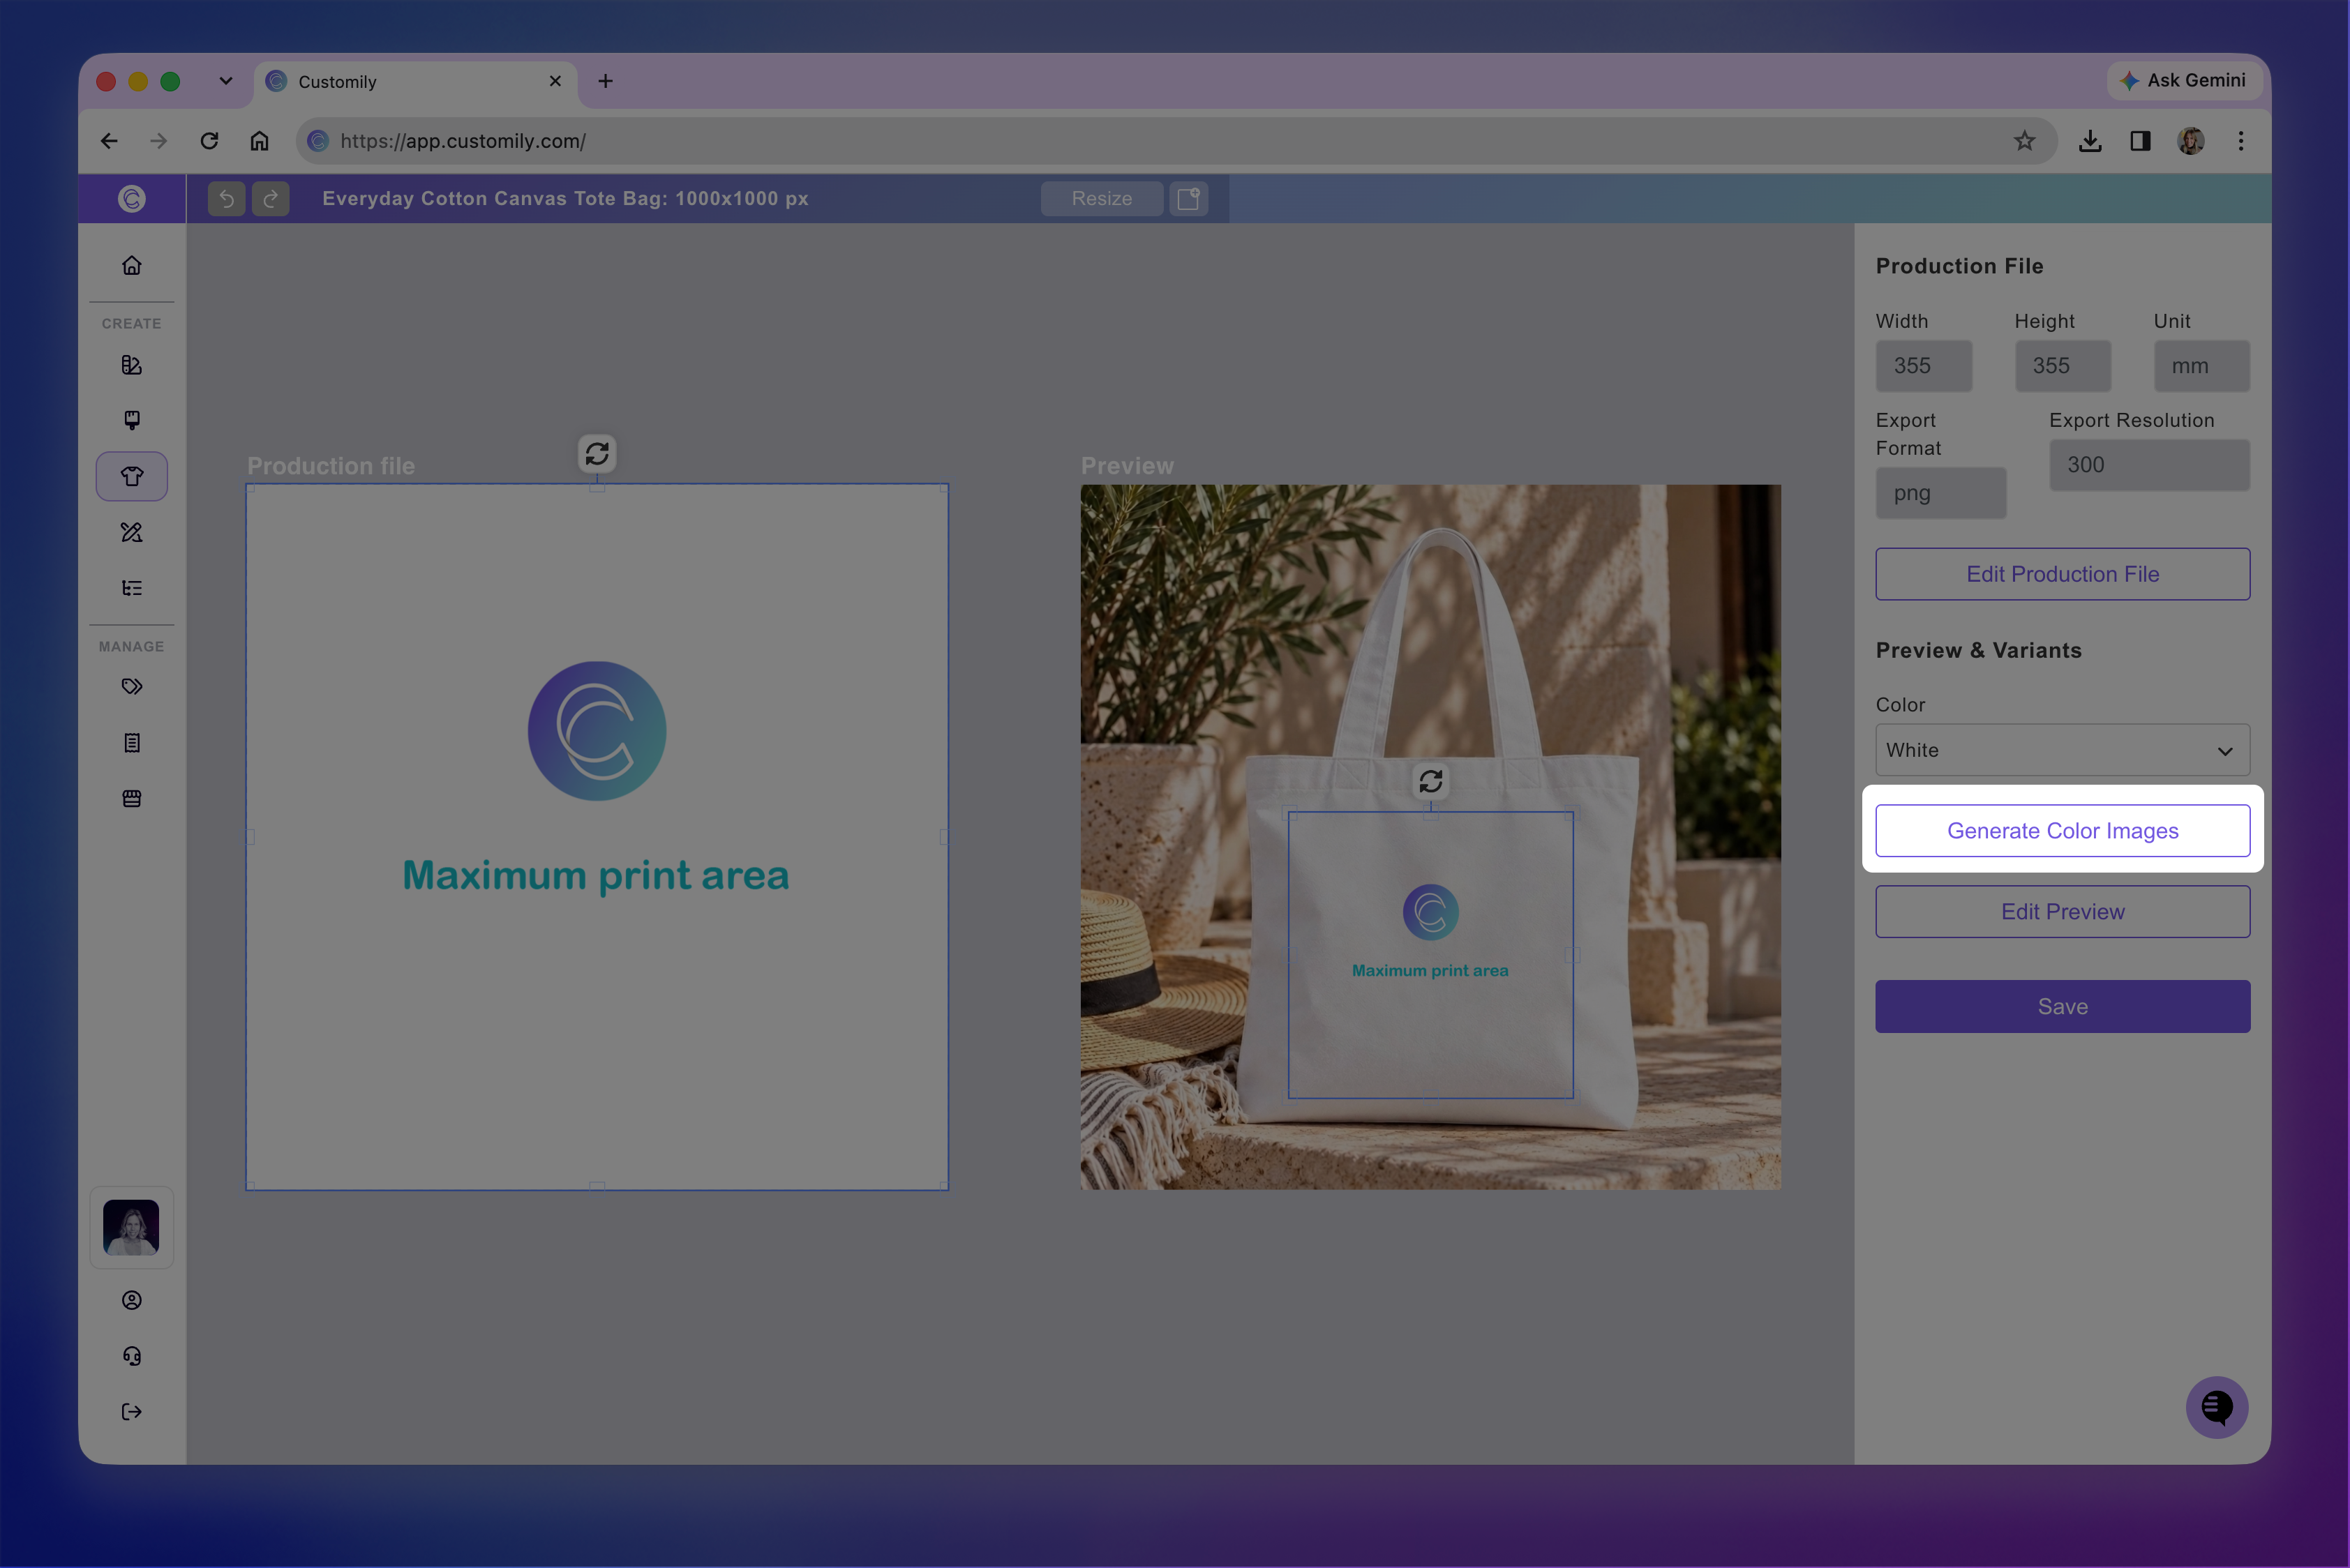Open the store icon under MANAGE

[x=131, y=798]
